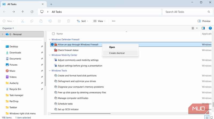This screenshot has height=119, width=214.
Task: Click the blue Help question mark icon
Action: (x=210, y=28)
